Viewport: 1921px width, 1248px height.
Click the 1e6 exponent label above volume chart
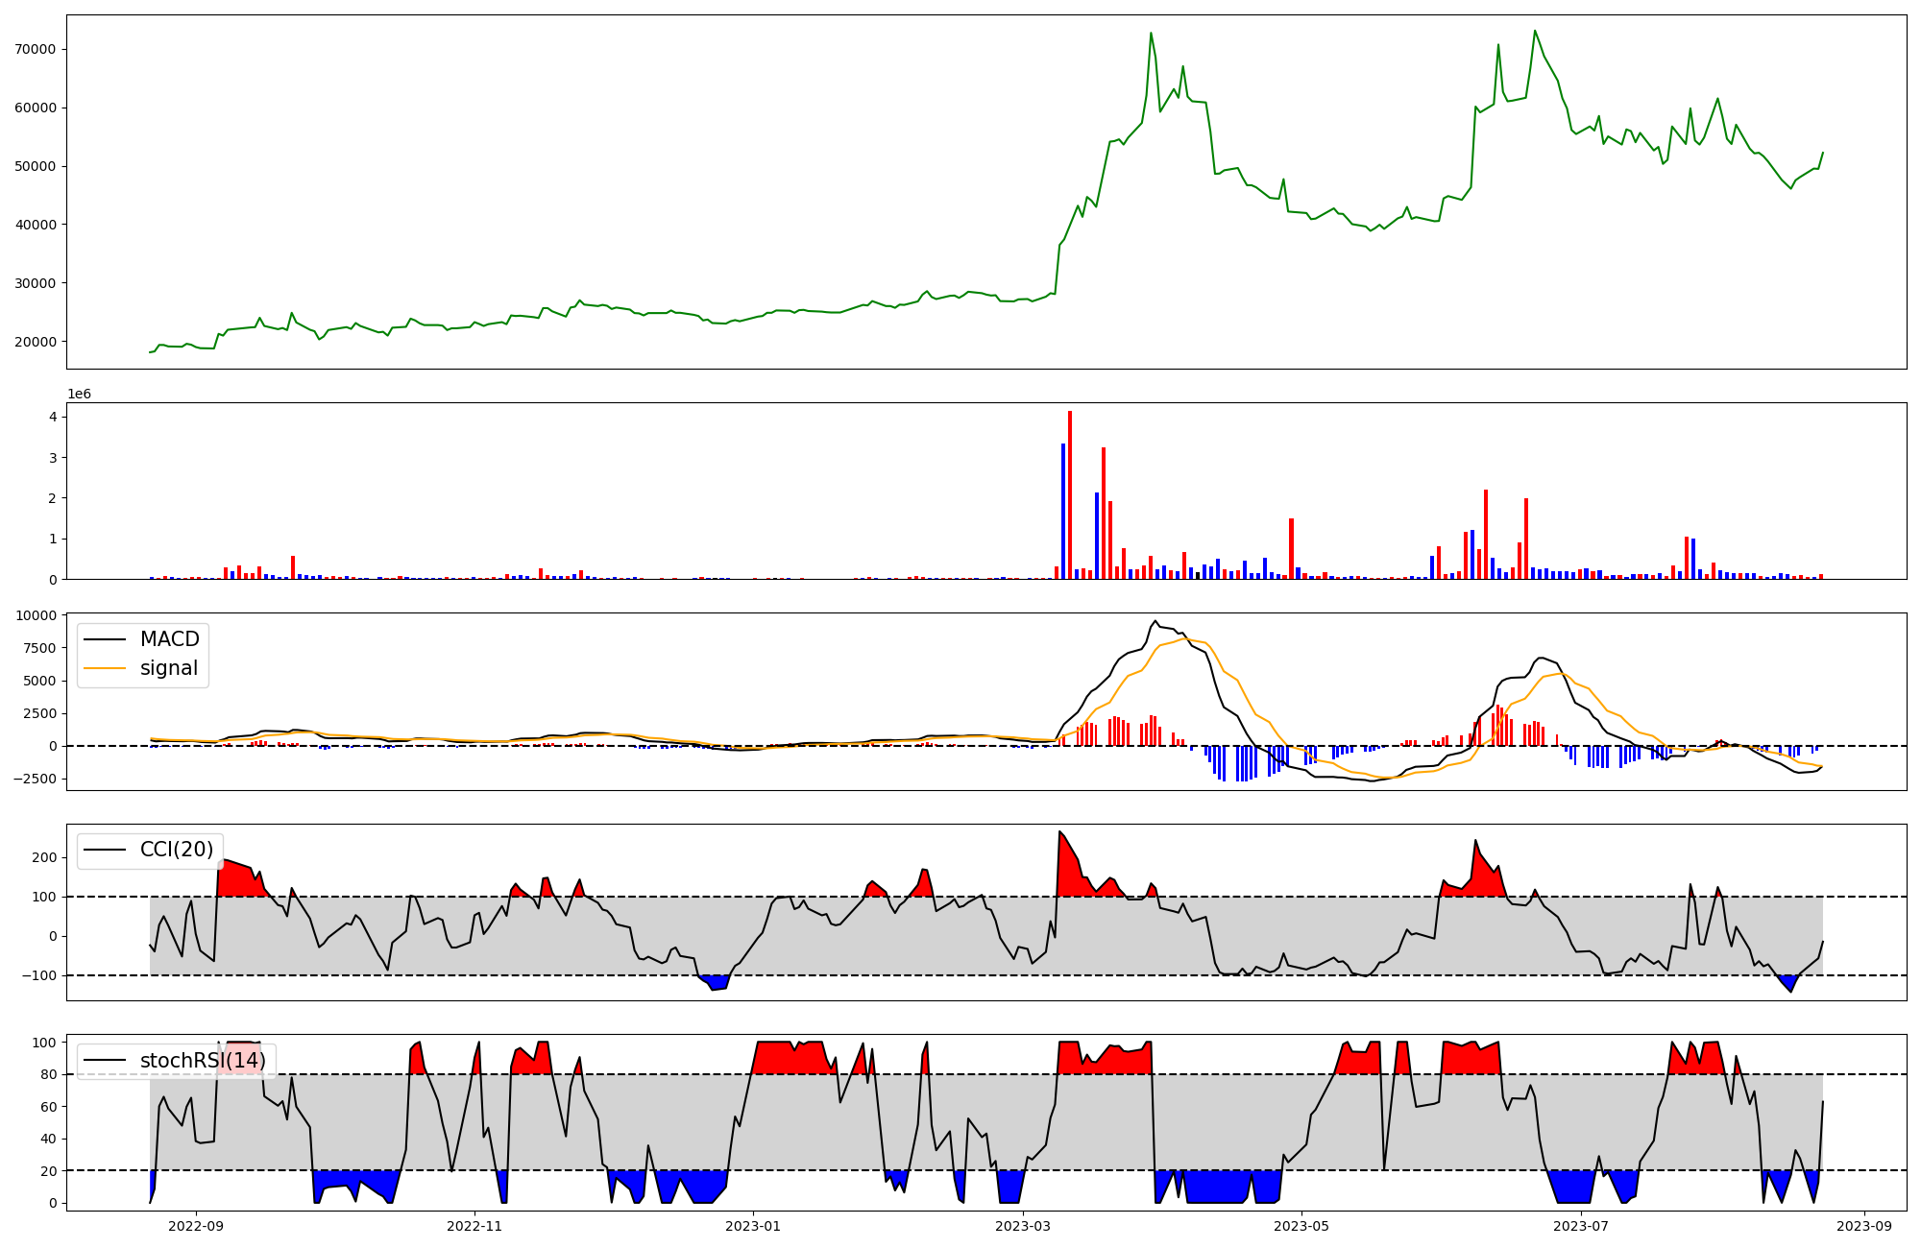(79, 395)
